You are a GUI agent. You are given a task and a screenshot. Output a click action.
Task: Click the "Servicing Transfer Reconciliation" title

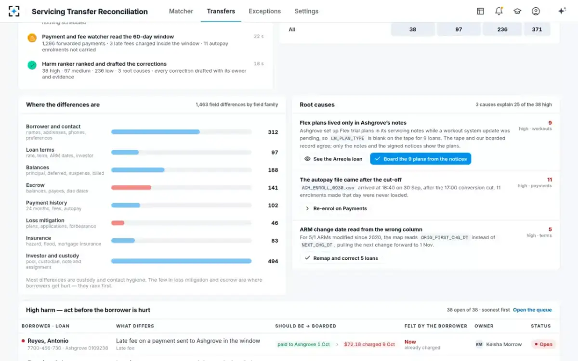point(90,11)
